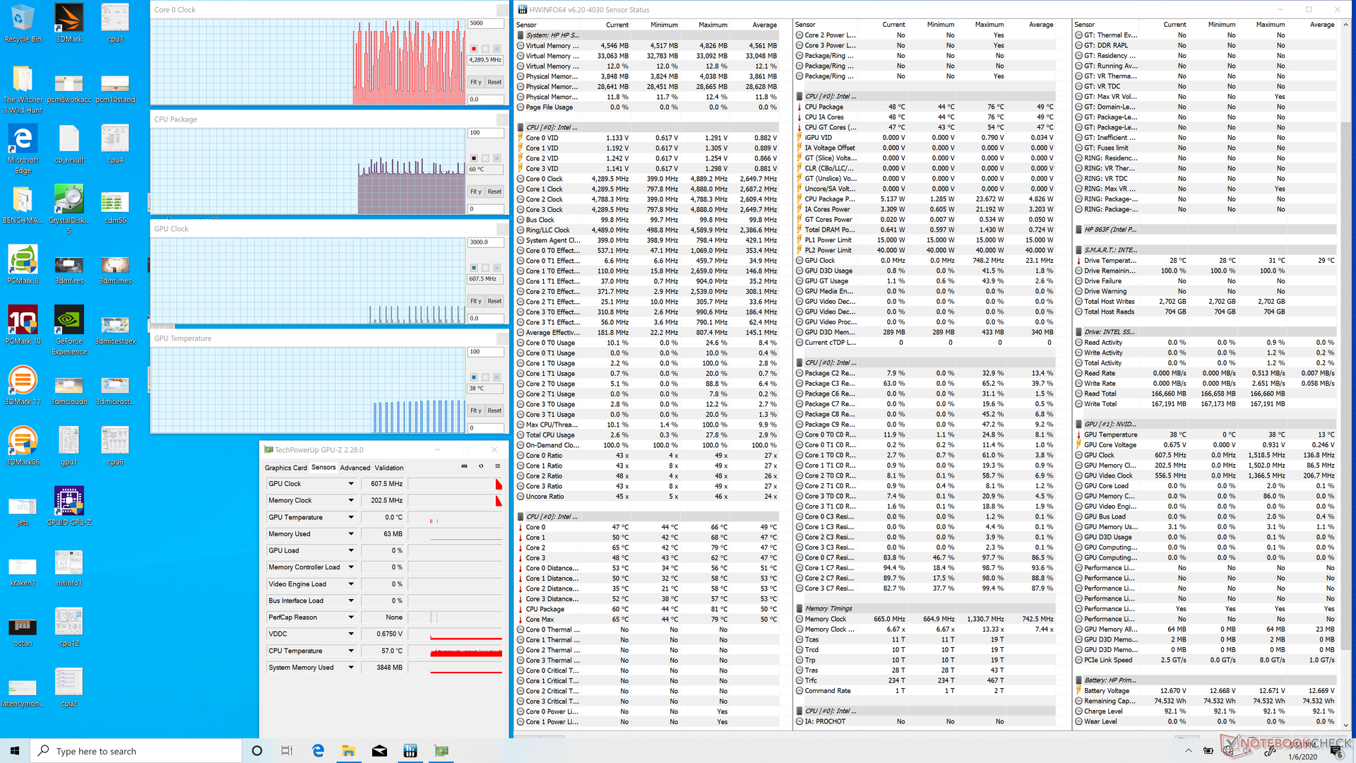
Task: Open CPU Temperature sensor dropdown
Action: pos(351,651)
